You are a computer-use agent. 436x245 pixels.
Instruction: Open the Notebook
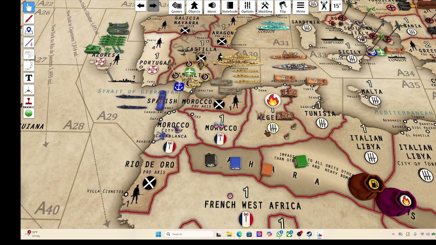[x=230, y=7]
